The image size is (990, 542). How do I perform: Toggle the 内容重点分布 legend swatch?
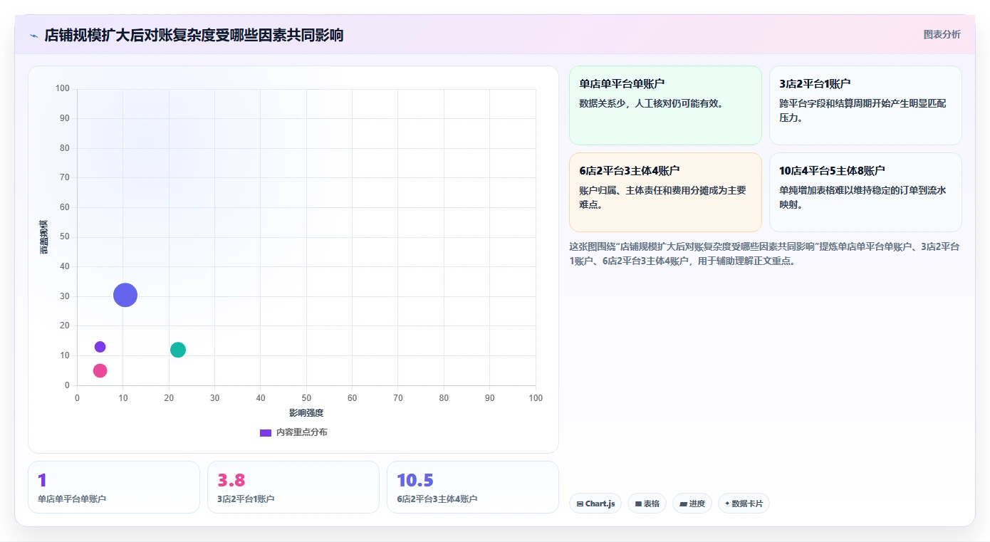tap(266, 432)
